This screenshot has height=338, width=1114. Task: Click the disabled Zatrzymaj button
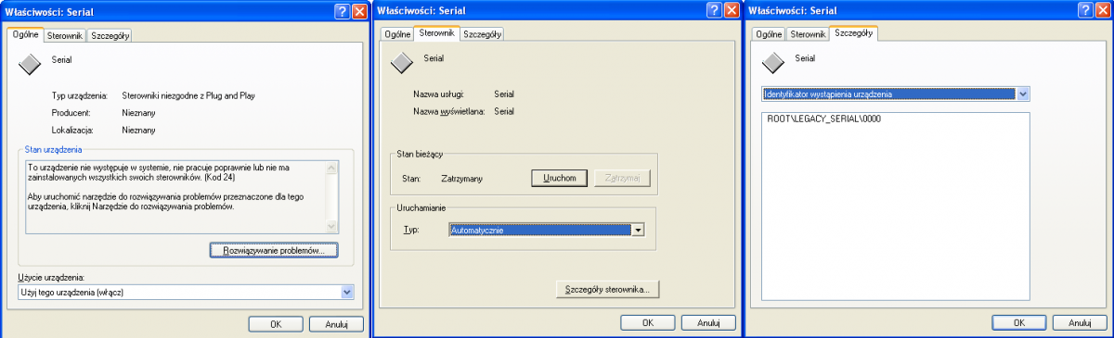(623, 178)
